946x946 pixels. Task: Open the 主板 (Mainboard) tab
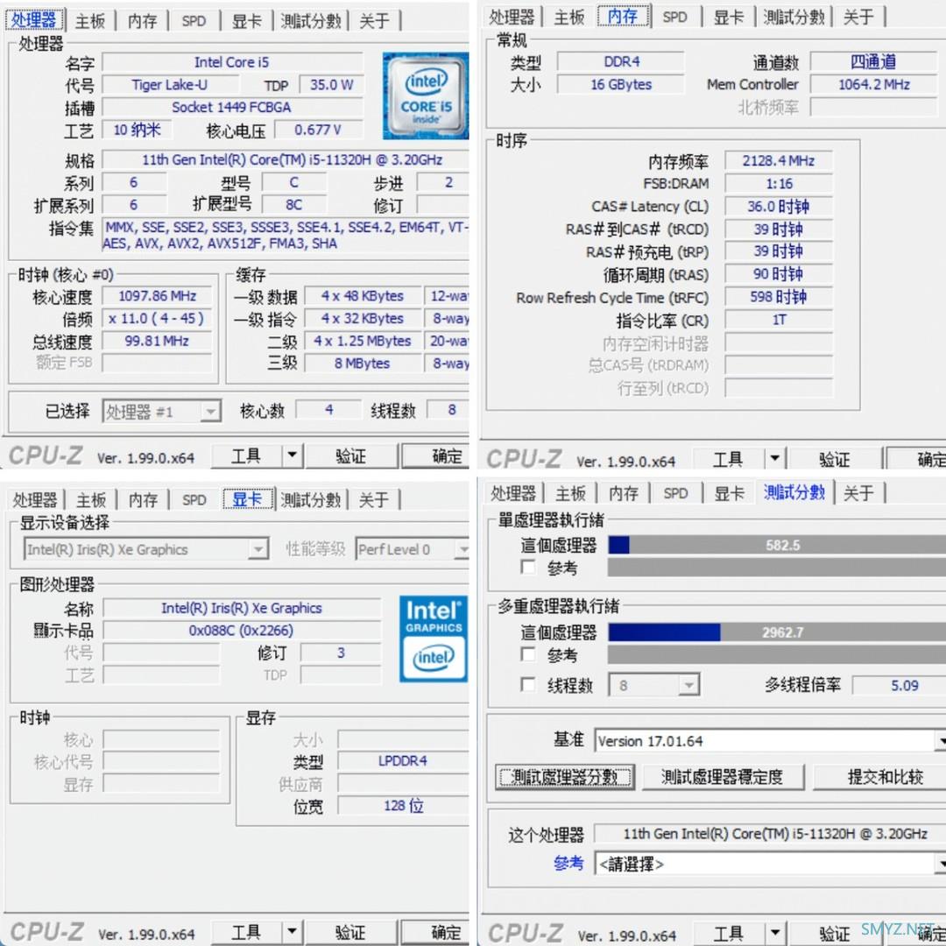point(90,20)
